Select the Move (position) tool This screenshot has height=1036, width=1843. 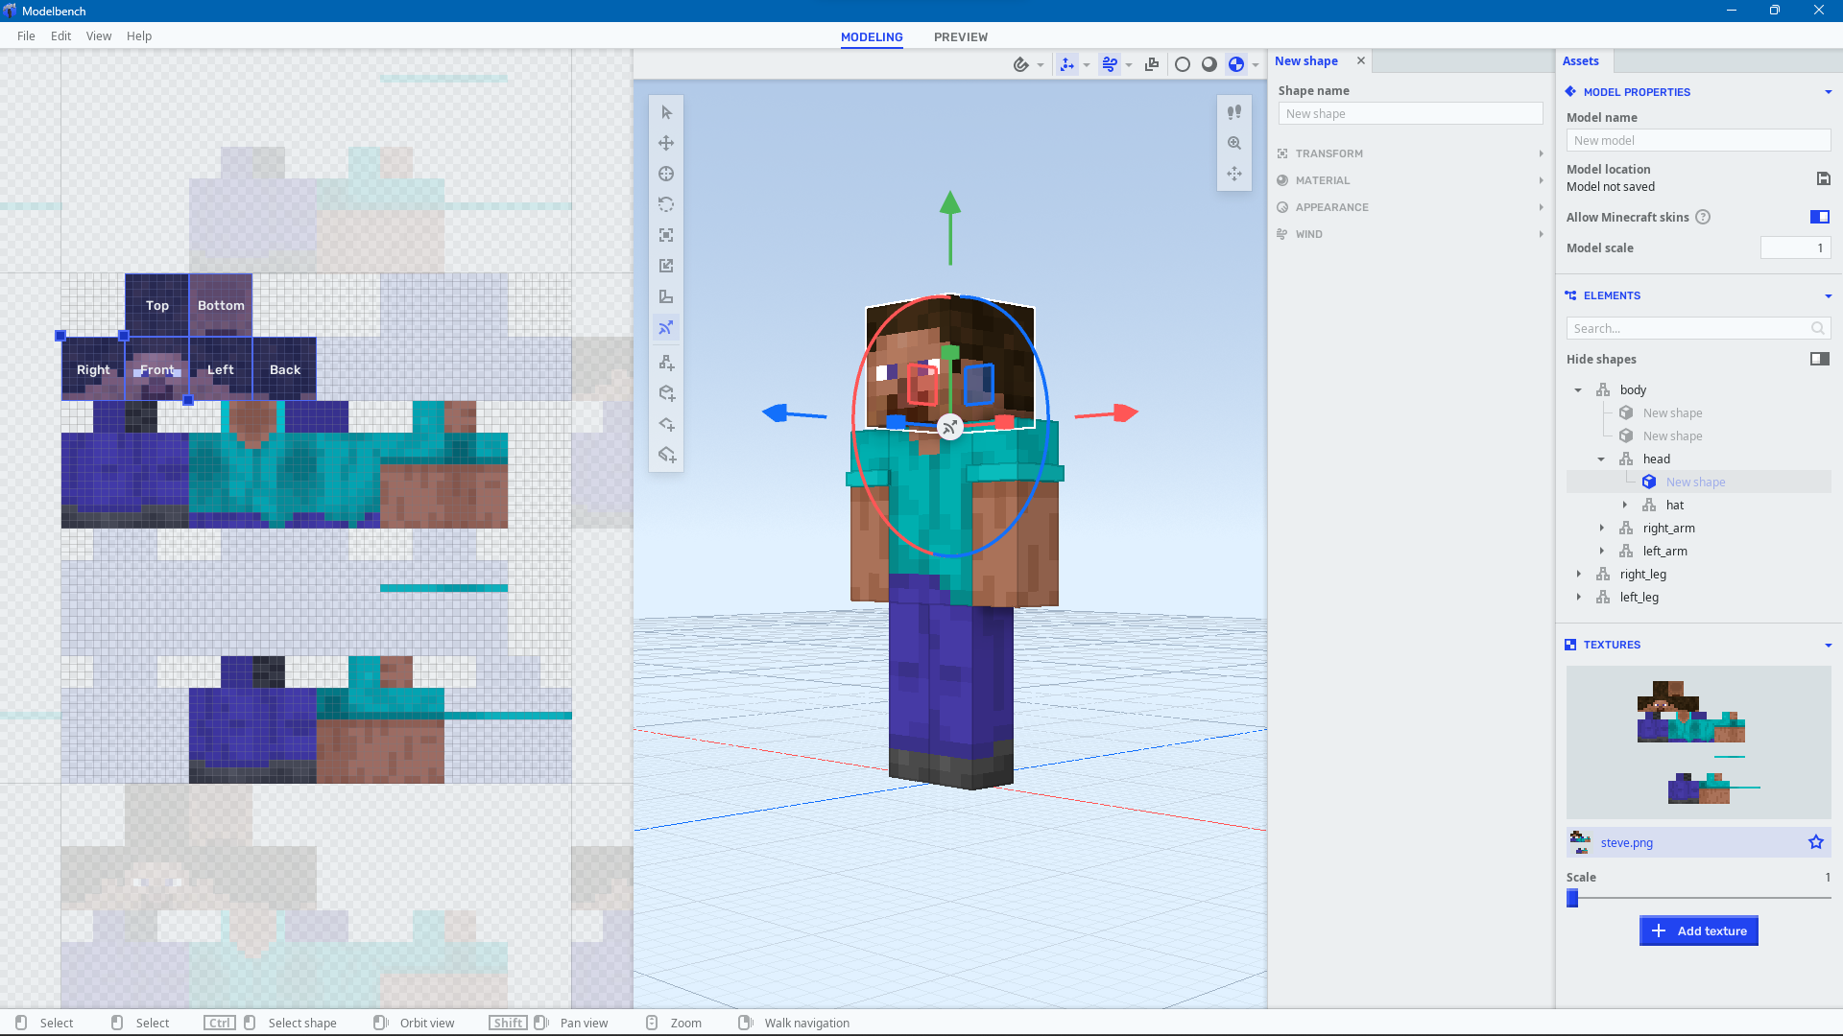pos(666,143)
